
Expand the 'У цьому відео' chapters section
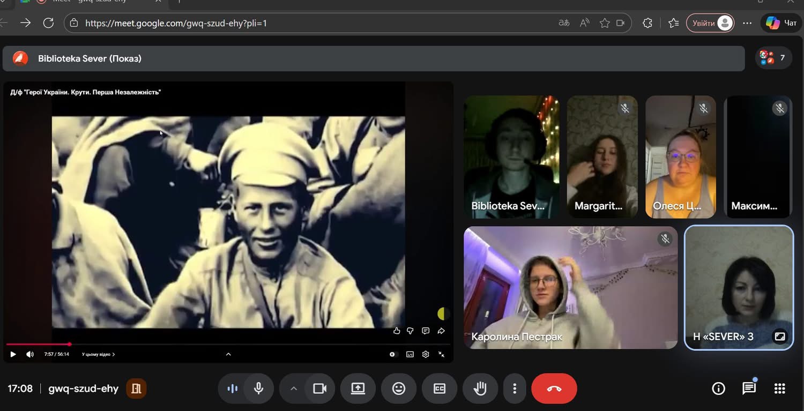click(x=98, y=354)
